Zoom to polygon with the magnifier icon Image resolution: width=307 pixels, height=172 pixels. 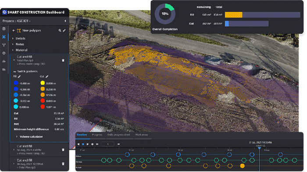(60, 30)
